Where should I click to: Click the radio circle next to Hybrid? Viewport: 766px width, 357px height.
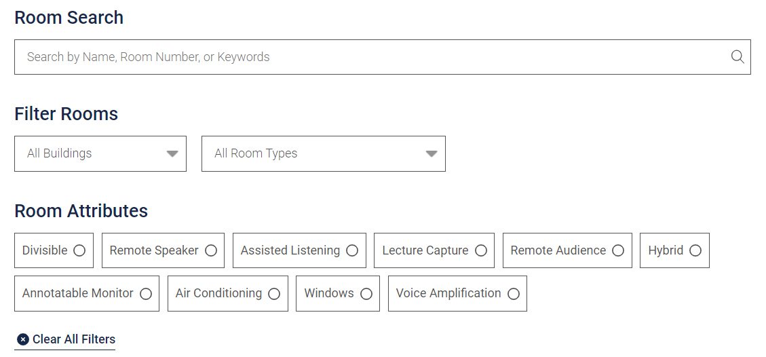695,250
